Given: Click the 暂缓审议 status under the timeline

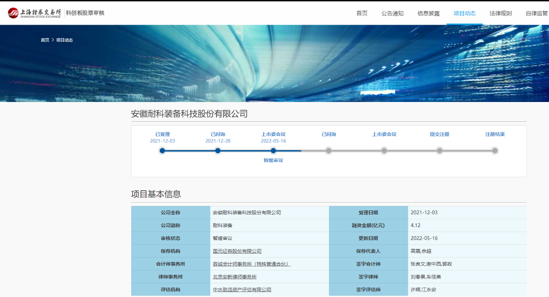Looking at the screenshot, I should (273, 160).
